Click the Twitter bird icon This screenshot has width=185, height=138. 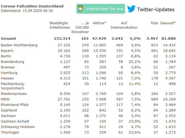tap(131, 9)
